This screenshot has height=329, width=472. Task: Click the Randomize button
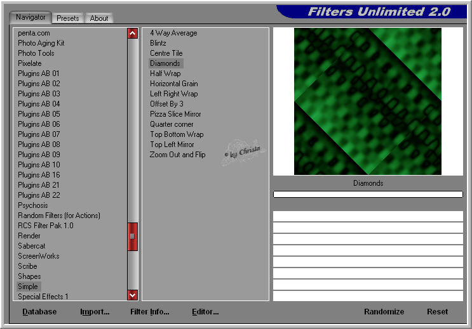point(384,312)
